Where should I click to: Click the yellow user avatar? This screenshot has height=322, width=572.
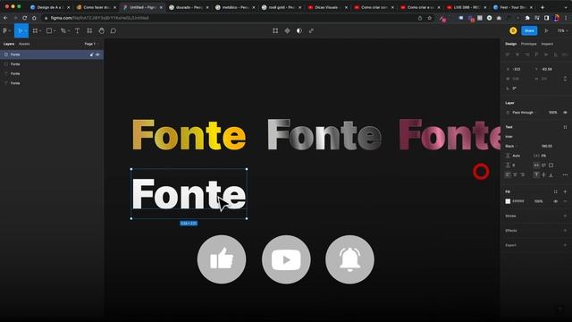pyautogui.click(x=513, y=30)
